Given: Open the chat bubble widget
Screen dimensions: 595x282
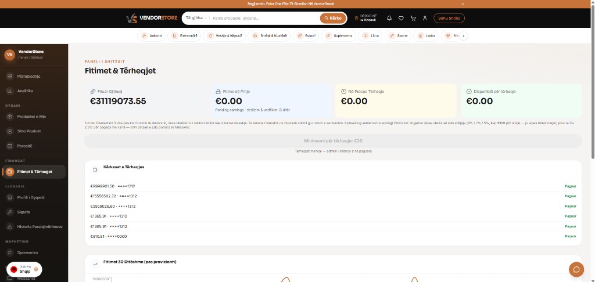Looking at the screenshot, I should click(576, 269).
